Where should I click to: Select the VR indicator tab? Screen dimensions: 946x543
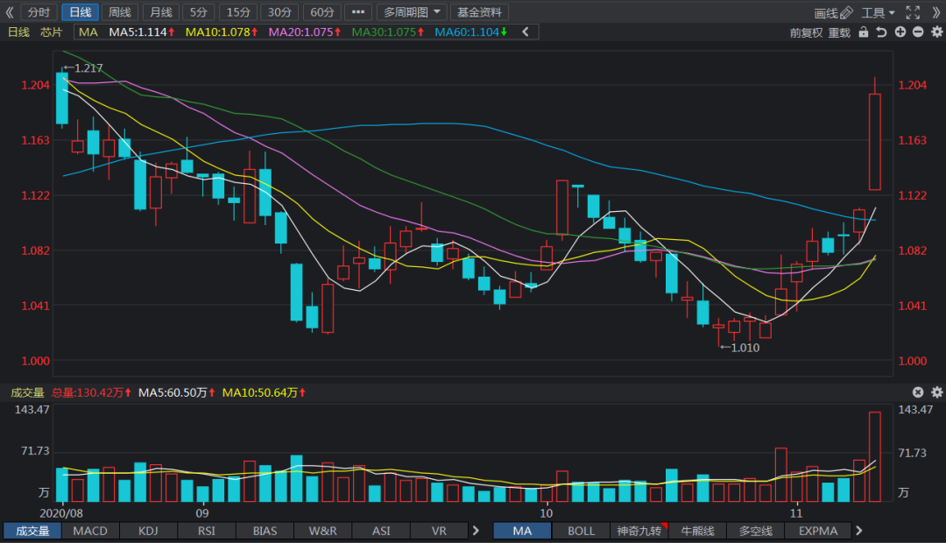point(439,531)
